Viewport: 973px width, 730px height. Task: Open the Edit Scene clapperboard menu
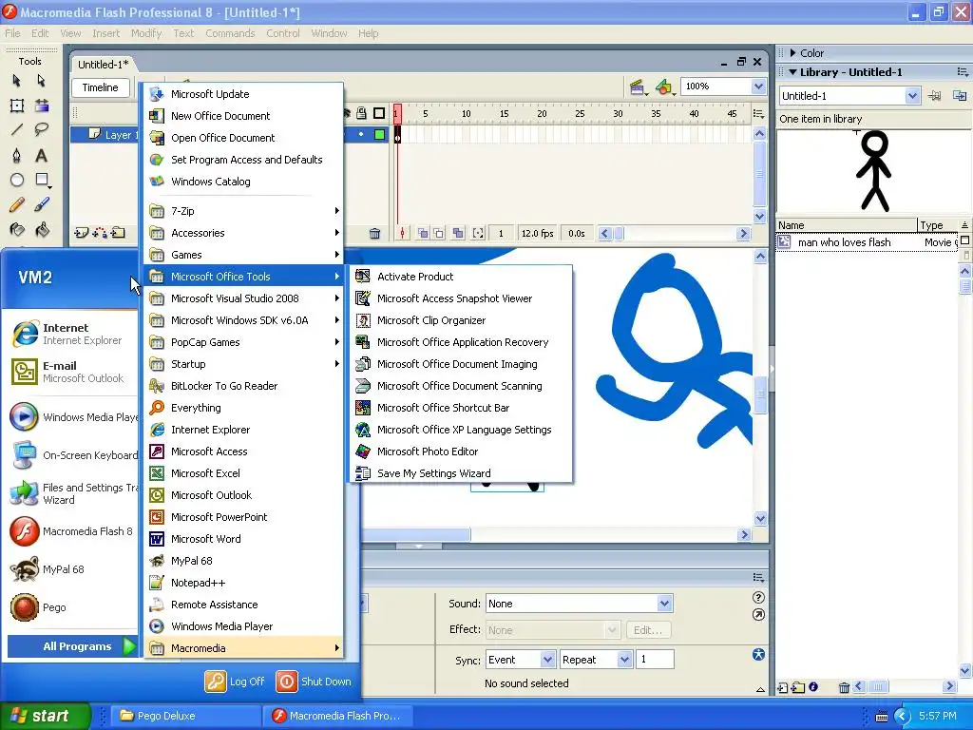pyautogui.click(x=638, y=87)
